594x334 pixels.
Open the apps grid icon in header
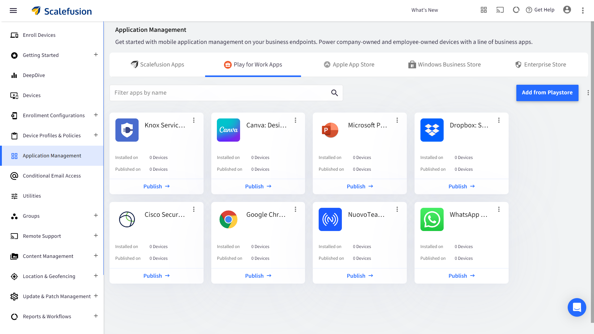pyautogui.click(x=484, y=10)
